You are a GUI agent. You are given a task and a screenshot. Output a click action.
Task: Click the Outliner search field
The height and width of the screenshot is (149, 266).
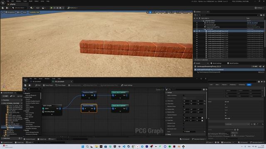(x=229, y=15)
